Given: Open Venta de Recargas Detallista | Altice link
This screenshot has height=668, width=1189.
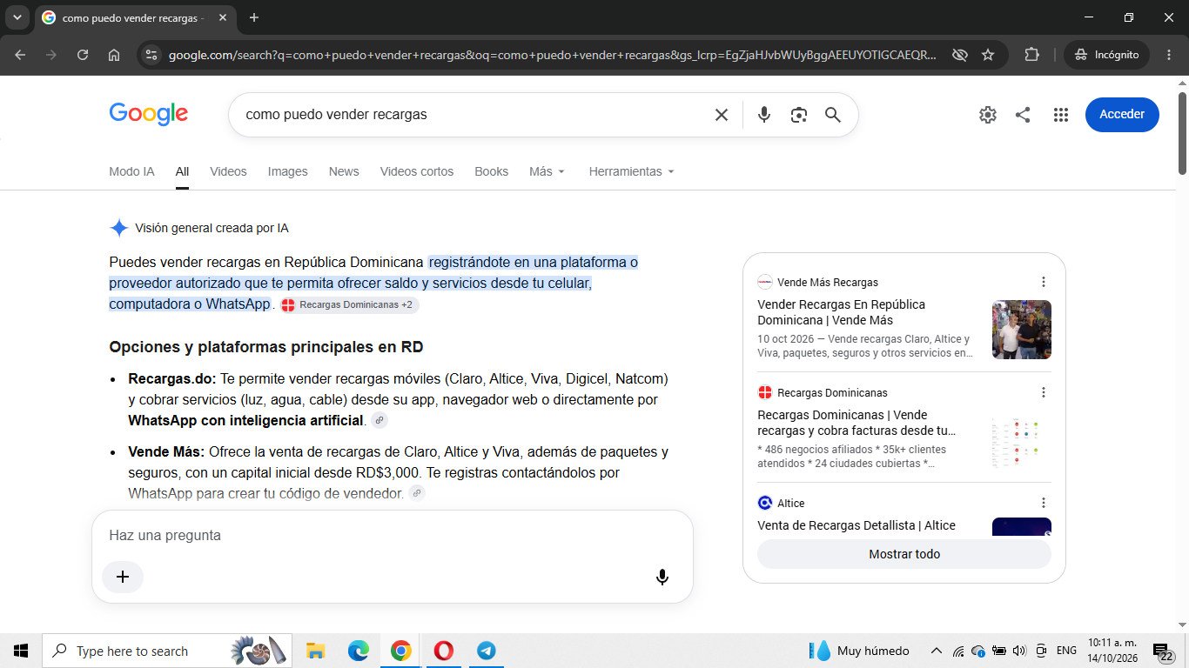Looking at the screenshot, I should pyautogui.click(x=856, y=525).
